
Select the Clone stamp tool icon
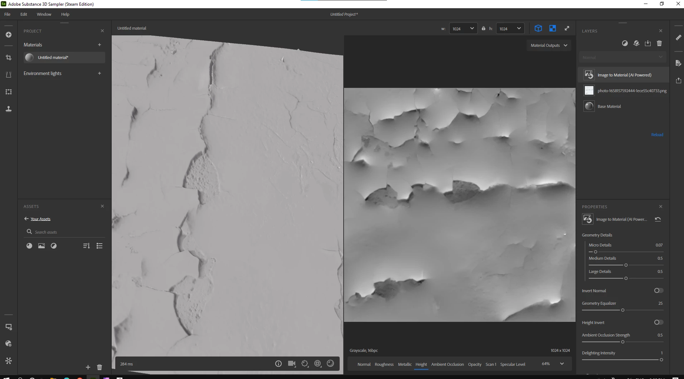tap(9, 109)
